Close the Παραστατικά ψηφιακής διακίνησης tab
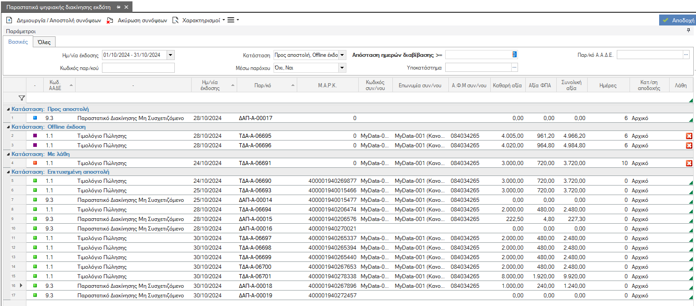696x306 pixels. pos(126,7)
